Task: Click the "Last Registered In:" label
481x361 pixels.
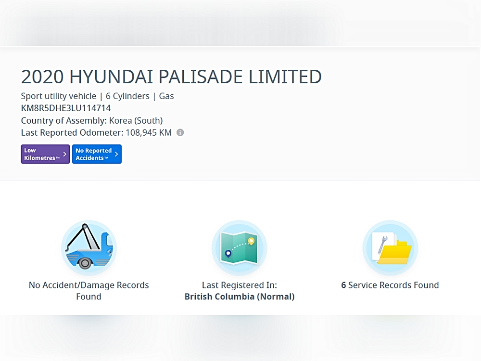Action: tap(239, 285)
